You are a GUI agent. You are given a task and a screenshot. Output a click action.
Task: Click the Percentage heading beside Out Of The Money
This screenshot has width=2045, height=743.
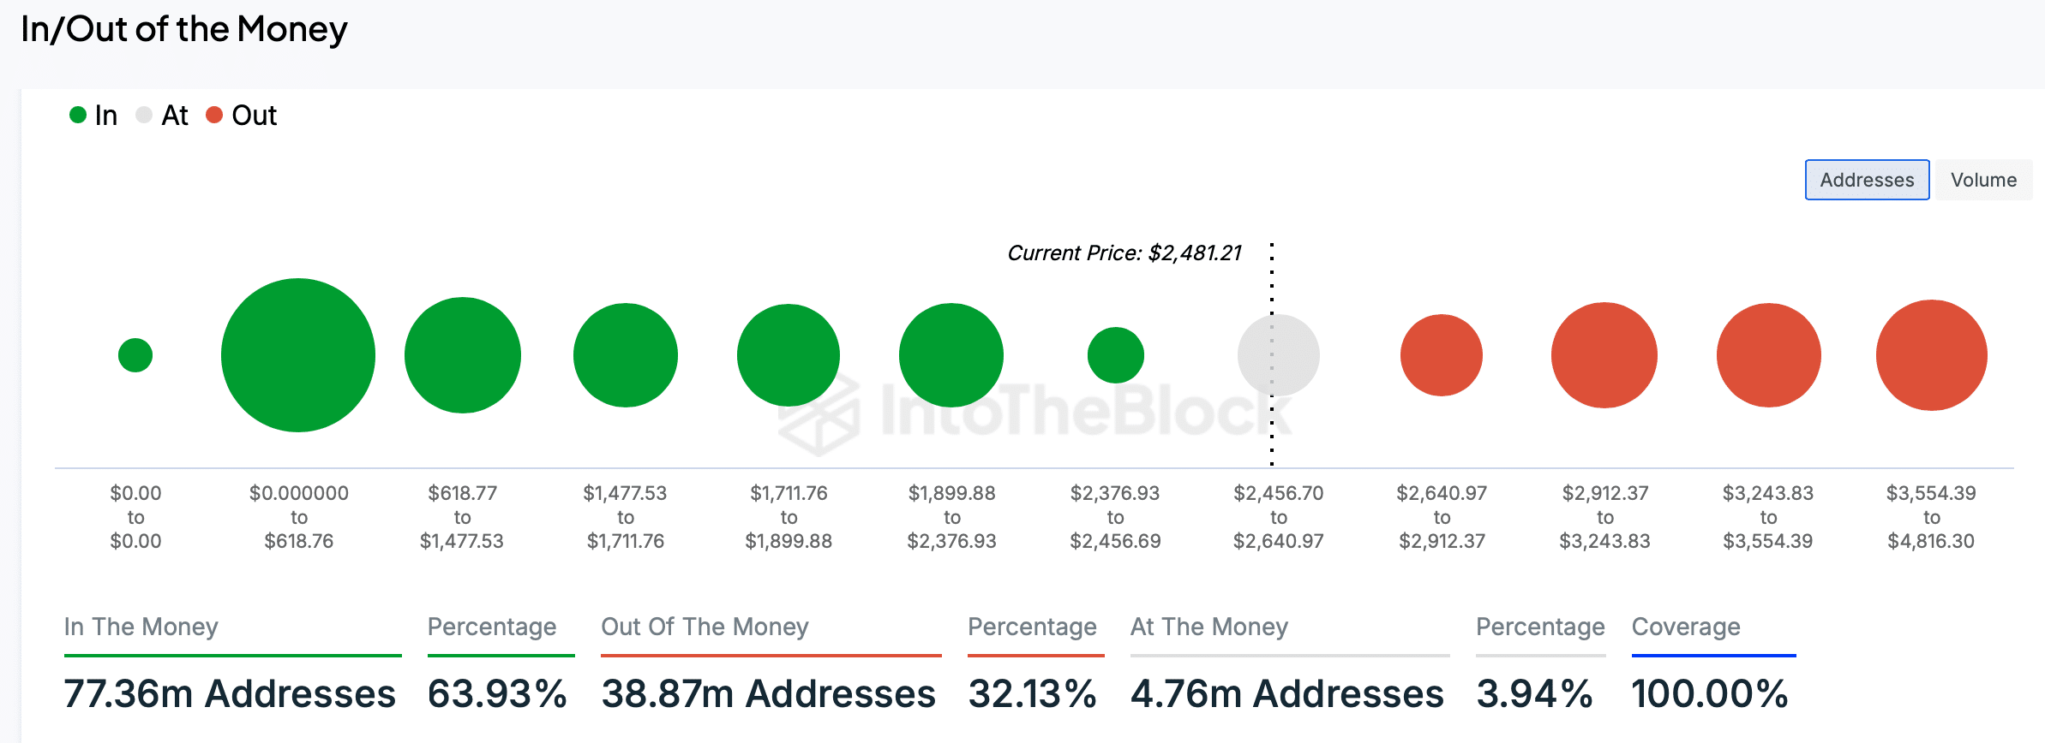coord(1032,627)
